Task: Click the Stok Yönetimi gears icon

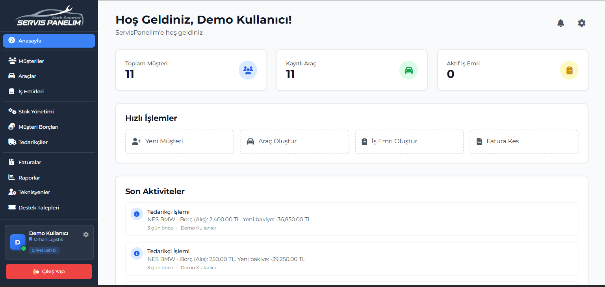Action: pos(12,111)
